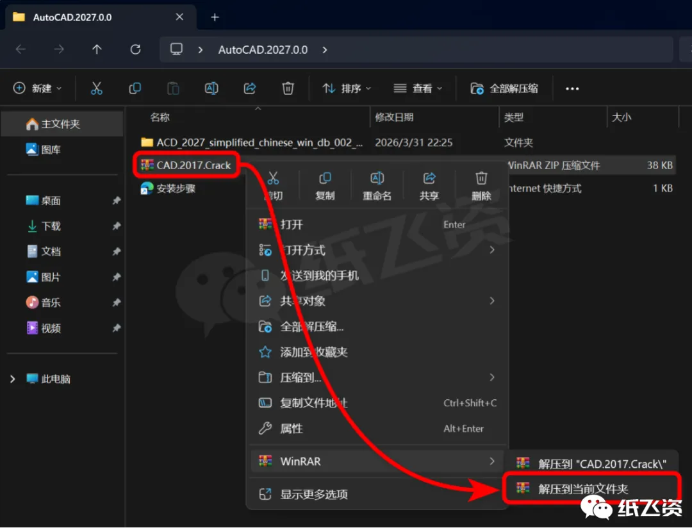Open the 查看 view dropdown
The width and height of the screenshot is (692, 528).
coord(418,88)
